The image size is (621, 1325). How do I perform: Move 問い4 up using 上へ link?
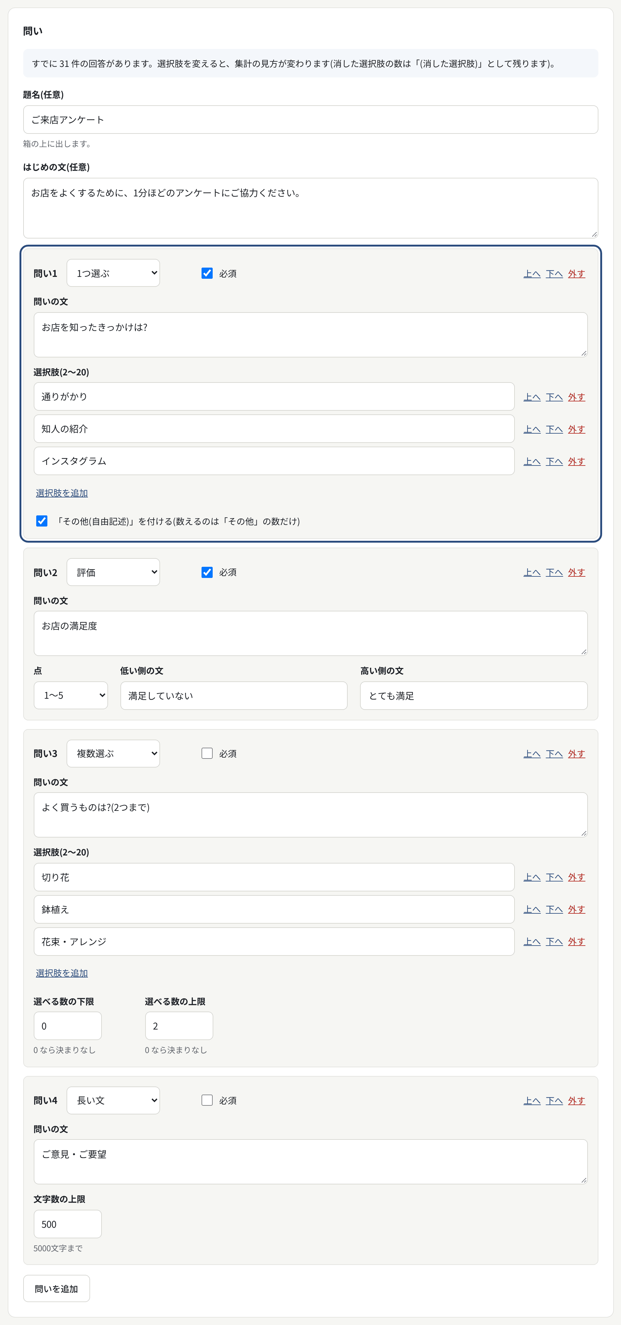point(532,1100)
